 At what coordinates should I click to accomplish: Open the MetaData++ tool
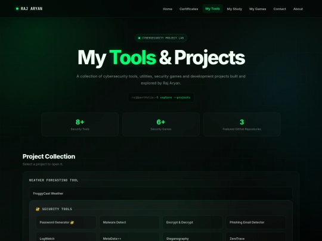(129, 237)
